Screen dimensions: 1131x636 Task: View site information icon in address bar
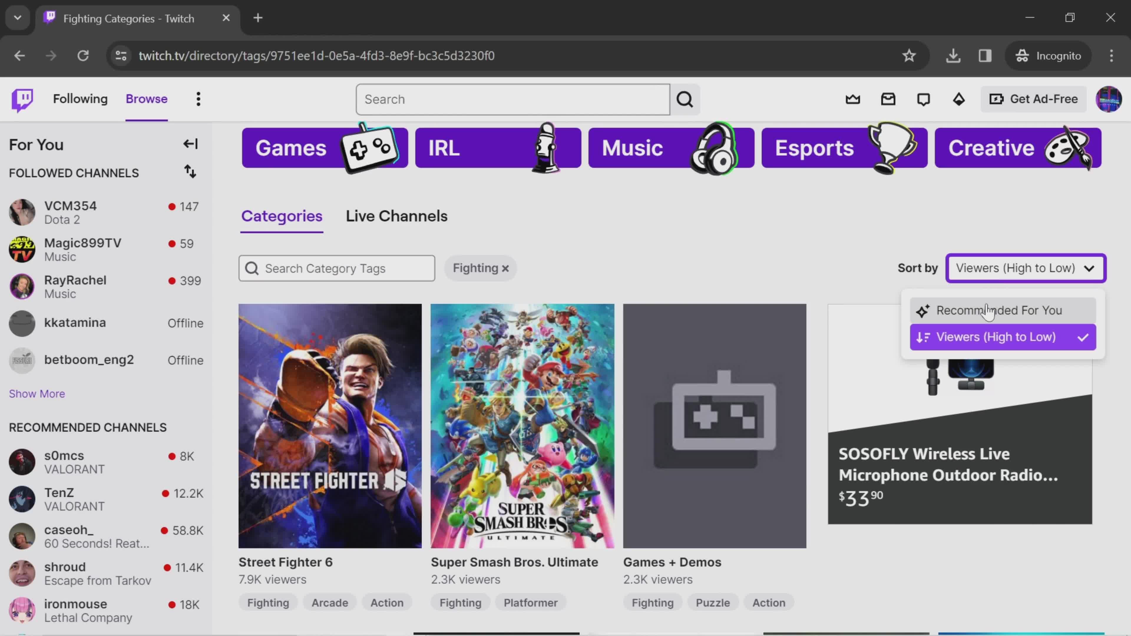pyautogui.click(x=121, y=56)
